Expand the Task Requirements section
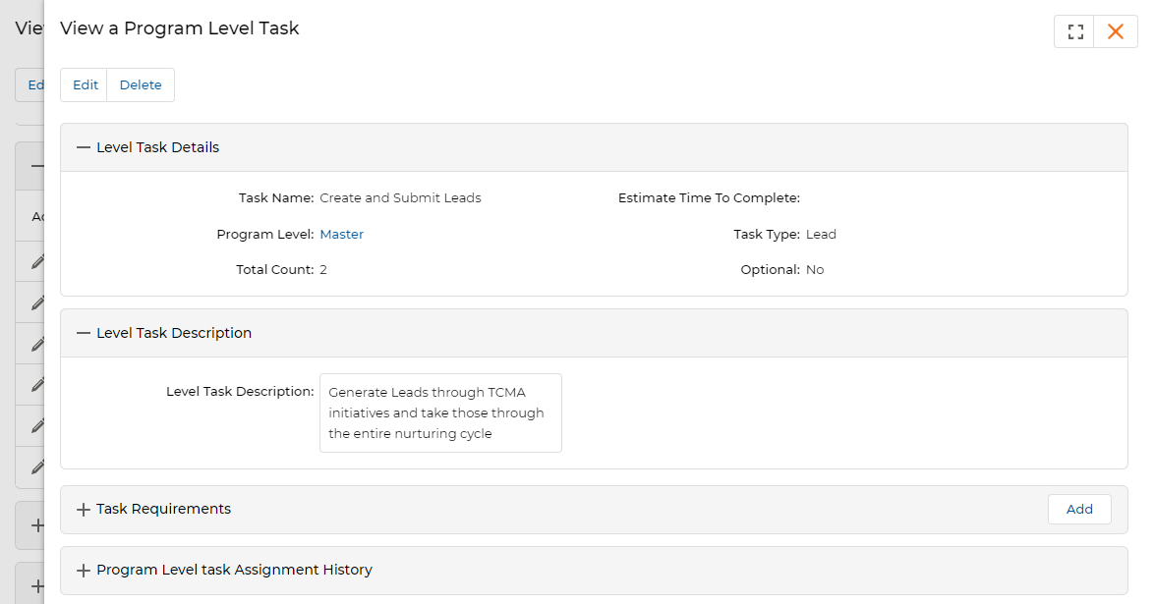Image resolution: width=1154 pixels, height=604 pixels. 84,509
